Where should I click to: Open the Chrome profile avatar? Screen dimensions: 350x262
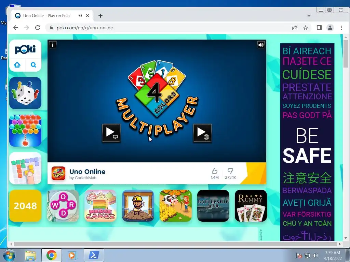point(330,28)
